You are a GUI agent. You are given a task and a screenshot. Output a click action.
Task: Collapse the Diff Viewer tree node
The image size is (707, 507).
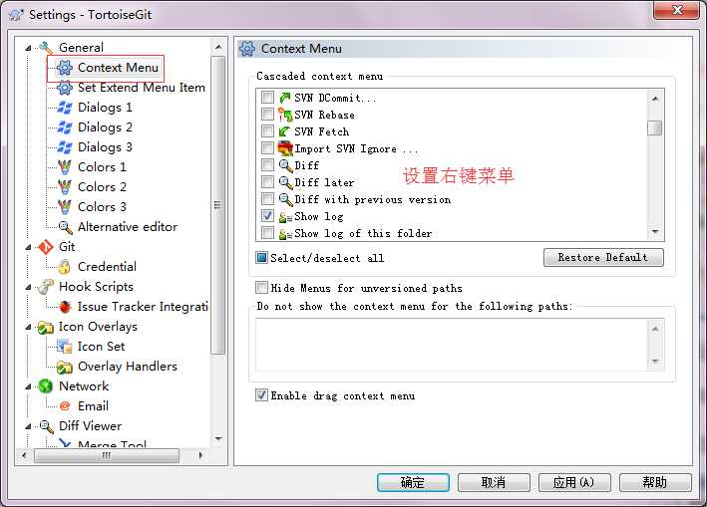click(28, 426)
